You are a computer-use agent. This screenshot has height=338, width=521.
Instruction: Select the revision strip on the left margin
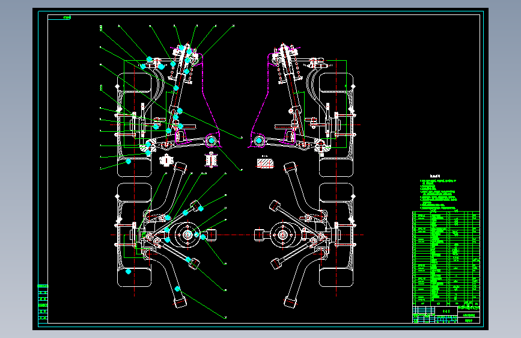(43, 304)
